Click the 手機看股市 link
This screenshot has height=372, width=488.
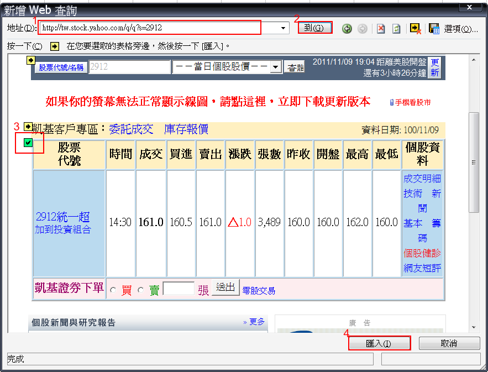[413, 102]
